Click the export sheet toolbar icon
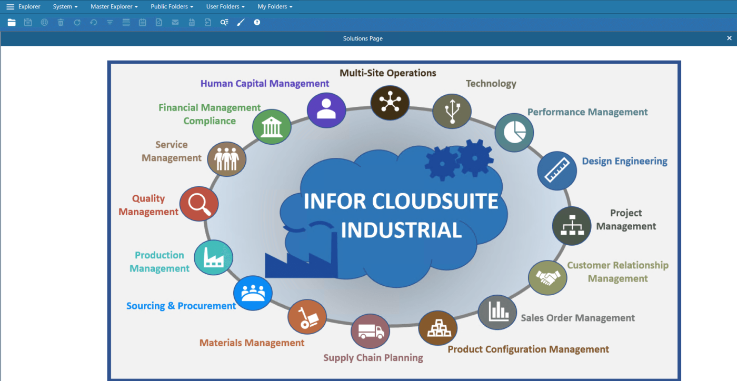 192,23
